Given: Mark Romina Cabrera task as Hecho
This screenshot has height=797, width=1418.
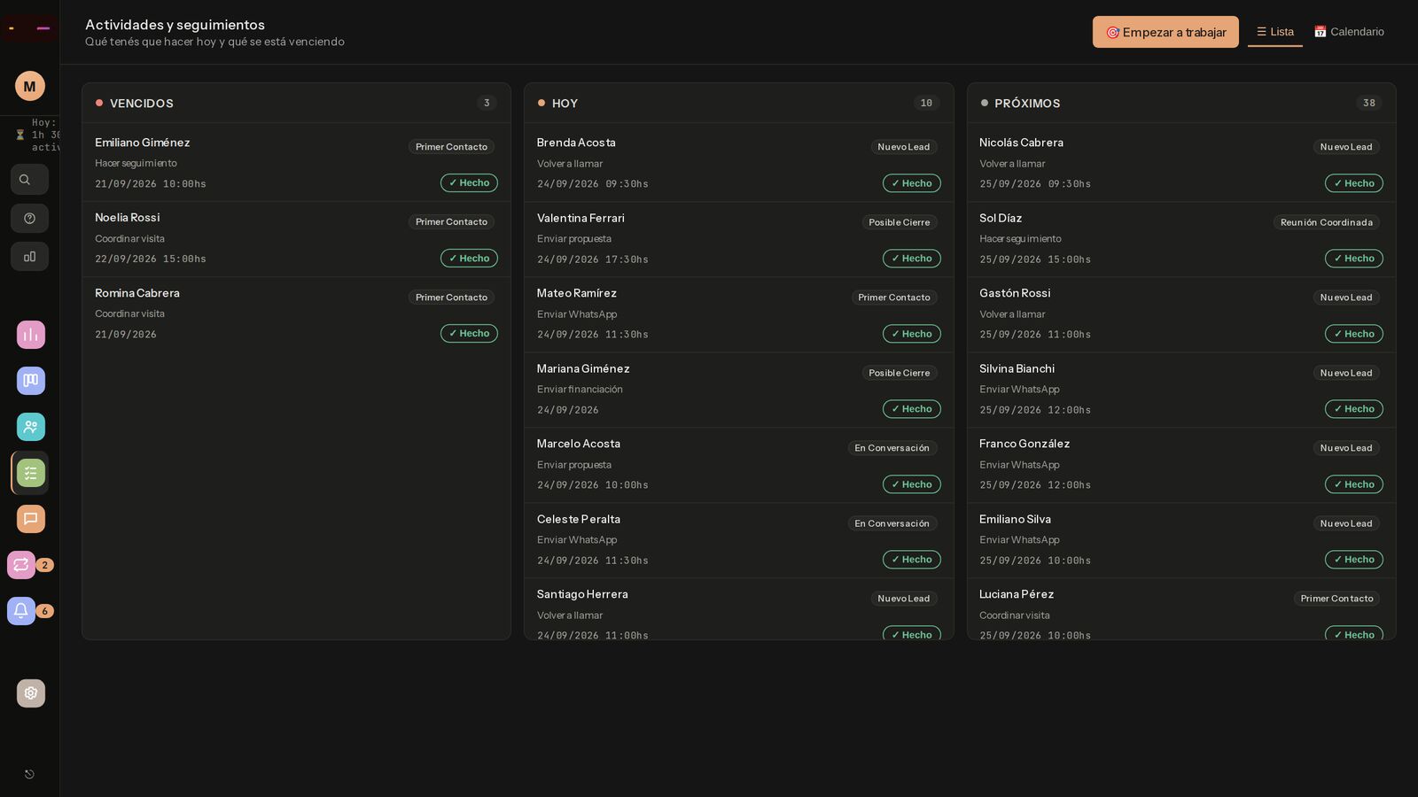Looking at the screenshot, I should point(469,334).
